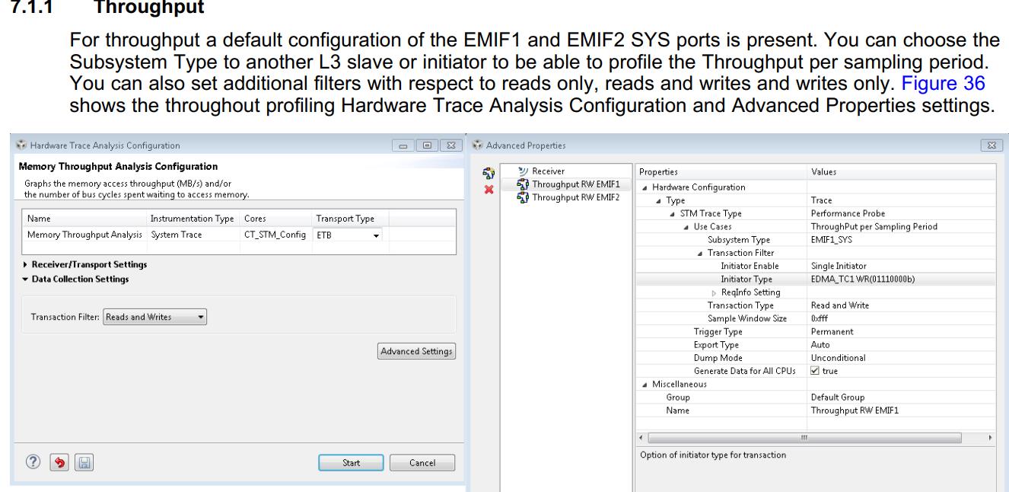Click the help question mark icon
Image resolution: width=1009 pixels, height=492 pixels.
[x=26, y=462]
